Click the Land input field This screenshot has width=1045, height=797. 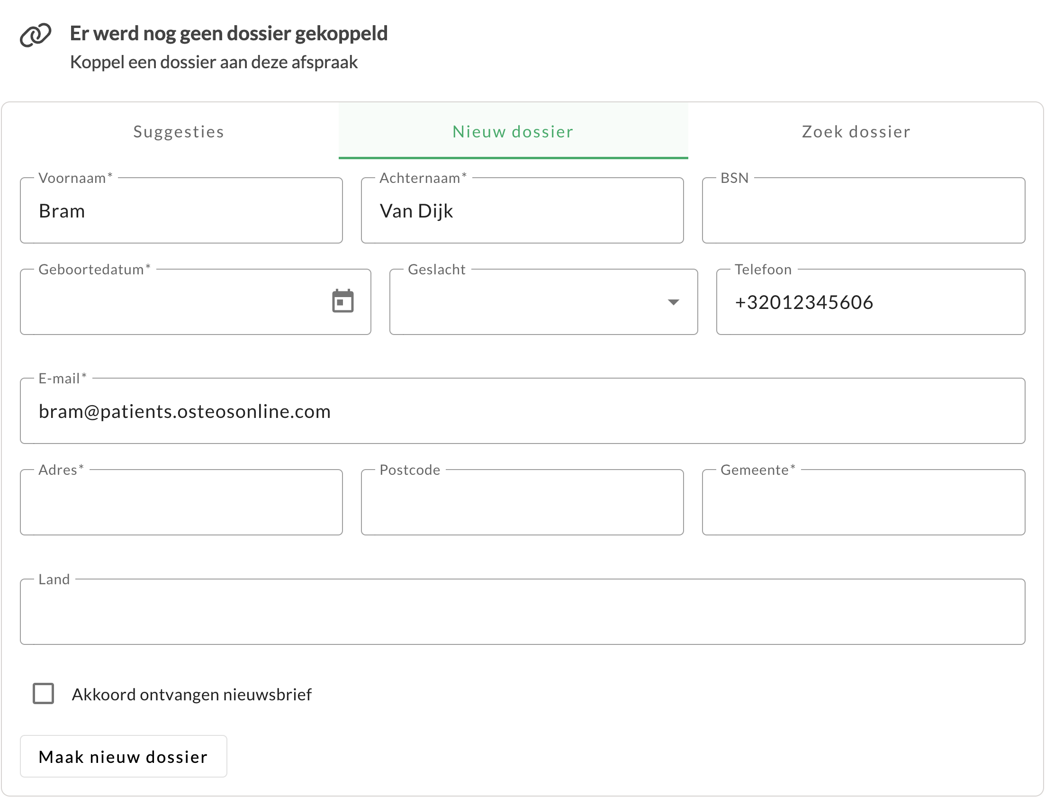point(522,612)
